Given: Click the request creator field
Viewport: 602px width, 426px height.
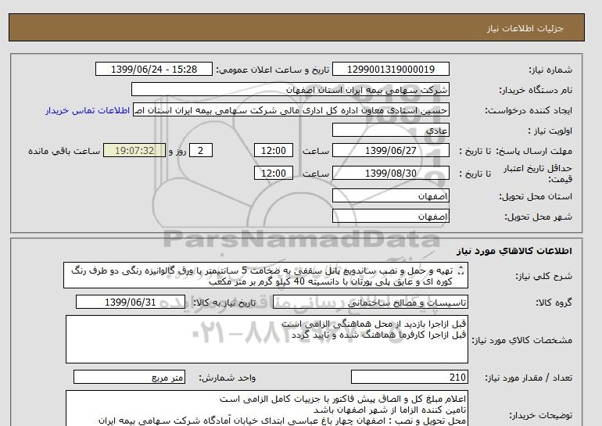Looking at the screenshot, I should tap(291, 110).
